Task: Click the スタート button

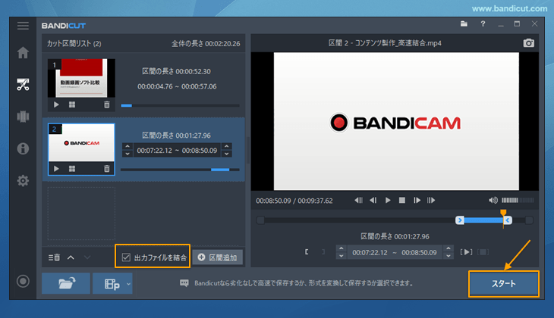Action: coord(504,284)
